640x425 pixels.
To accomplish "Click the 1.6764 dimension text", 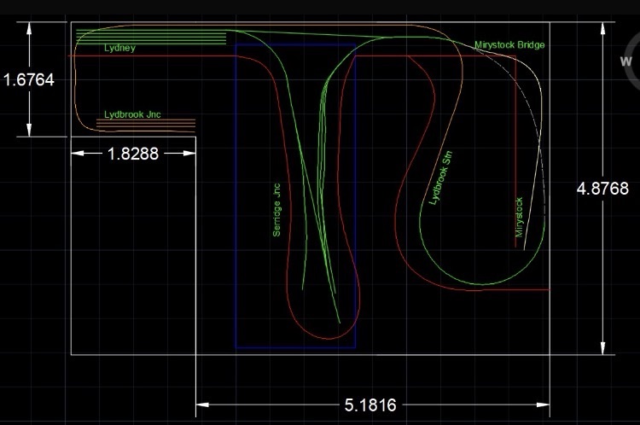I will tap(29, 80).
